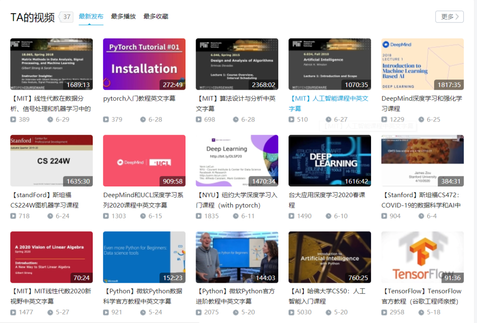Click the clock icon beside date 6-24
This screenshot has height=323, width=477.
coord(50,216)
